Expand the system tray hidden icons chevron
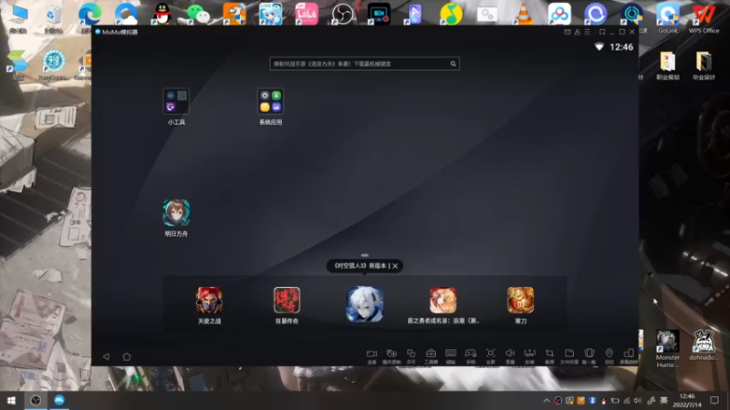 click(x=546, y=400)
